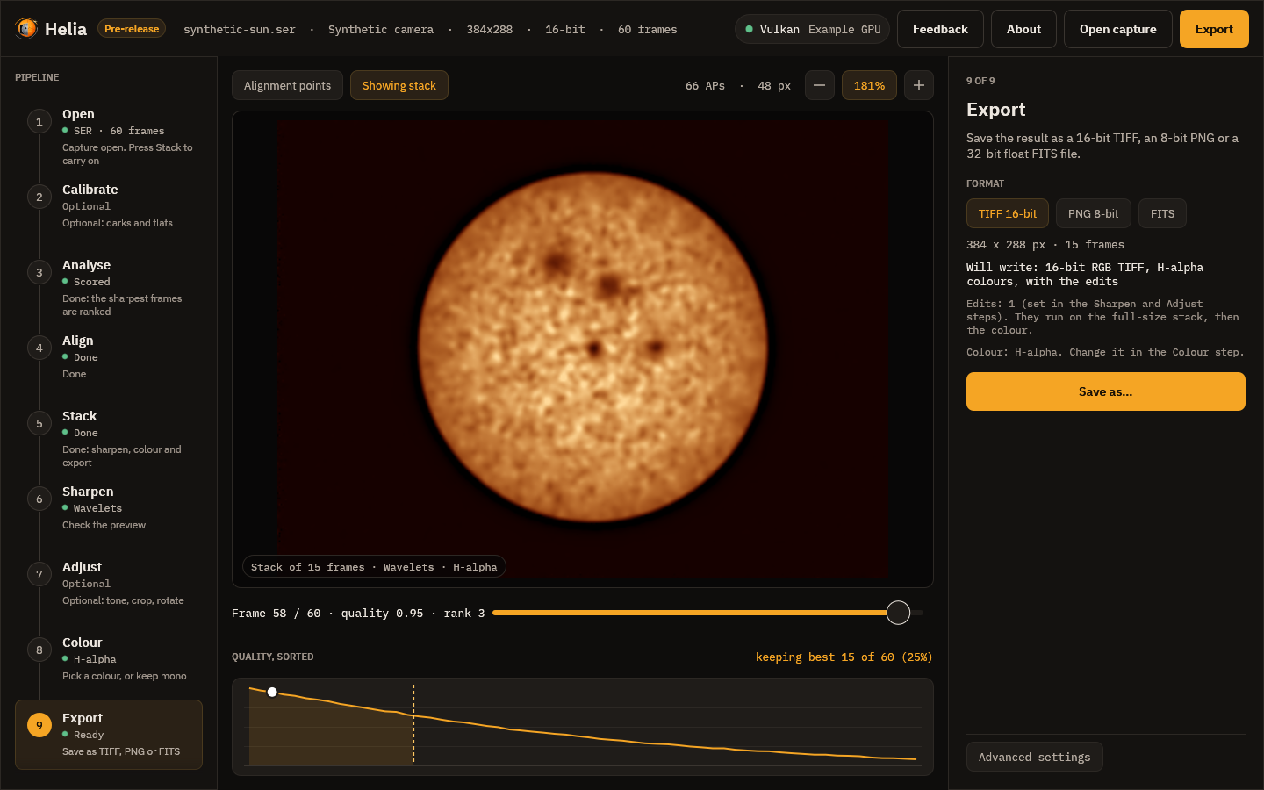Click the Vulkan Example GPU status pill
1264x790 pixels.
click(813, 29)
